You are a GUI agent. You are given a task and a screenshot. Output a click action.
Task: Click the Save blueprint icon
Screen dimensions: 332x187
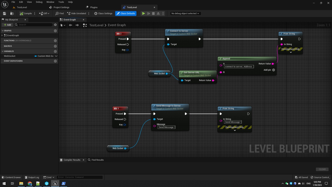coord(4,14)
